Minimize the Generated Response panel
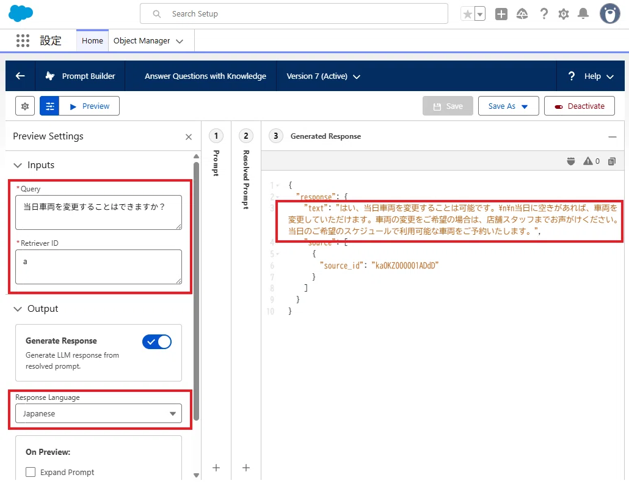The height and width of the screenshot is (483, 629). click(x=612, y=137)
